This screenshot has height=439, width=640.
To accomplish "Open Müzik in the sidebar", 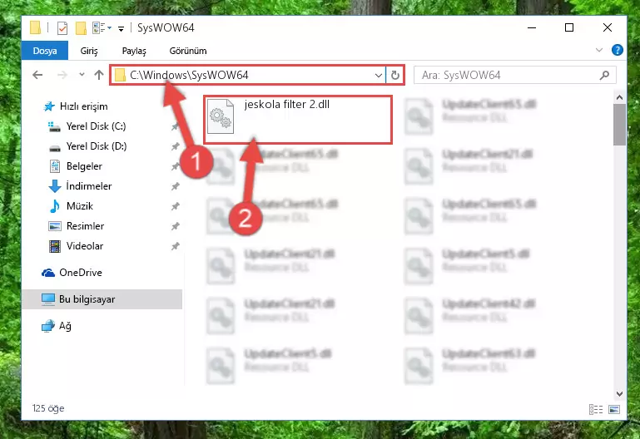I will [x=71, y=206].
